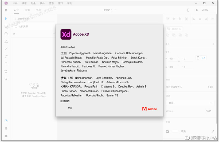Select the Polygon triangle tool
The image size is (219, 142).
click(6, 41)
